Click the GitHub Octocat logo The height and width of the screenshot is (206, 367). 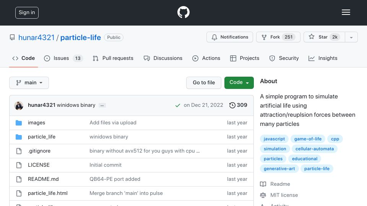click(183, 12)
